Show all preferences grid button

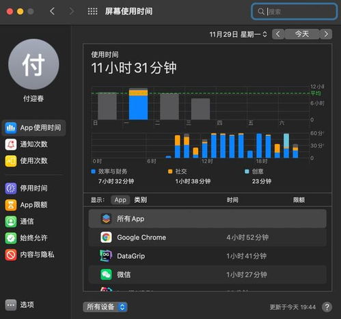[x=92, y=11]
